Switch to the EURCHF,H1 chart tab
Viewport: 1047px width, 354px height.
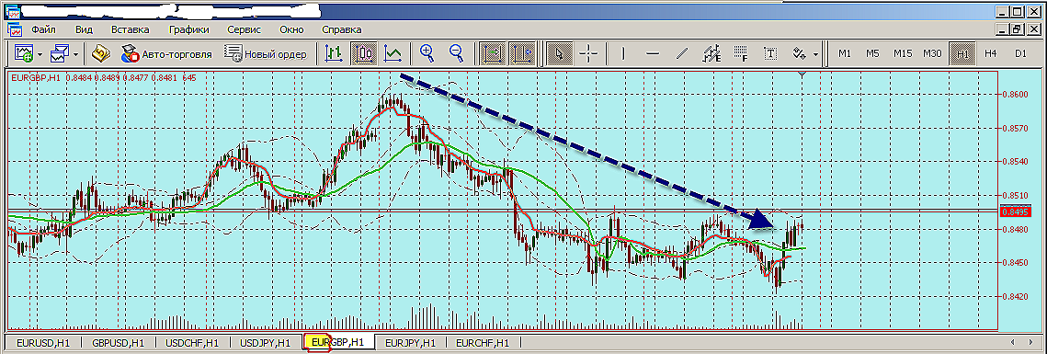pyautogui.click(x=483, y=343)
